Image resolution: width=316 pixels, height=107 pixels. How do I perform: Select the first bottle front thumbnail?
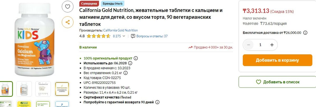6,89
